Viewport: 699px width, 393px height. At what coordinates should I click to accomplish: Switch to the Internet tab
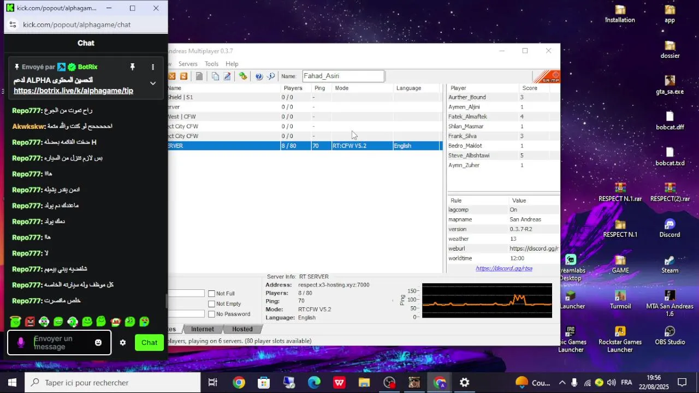pyautogui.click(x=203, y=329)
